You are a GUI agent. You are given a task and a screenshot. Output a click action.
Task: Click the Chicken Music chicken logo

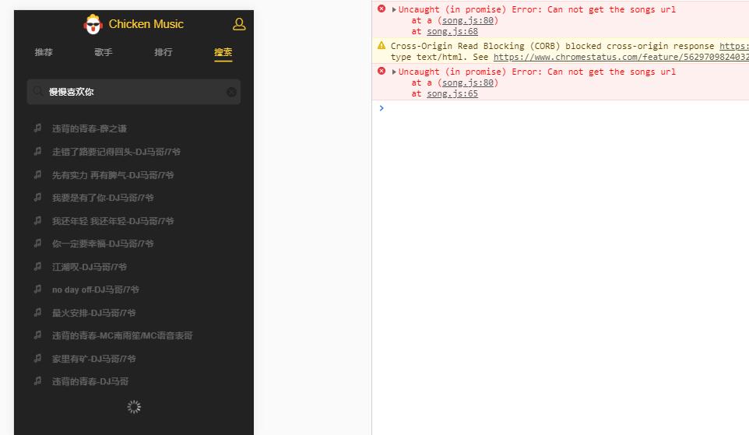click(93, 24)
